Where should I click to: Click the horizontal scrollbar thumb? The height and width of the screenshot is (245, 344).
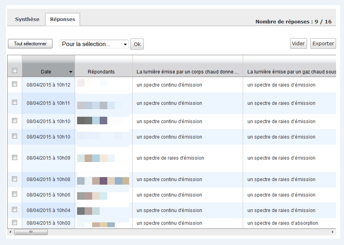pyautogui.click(x=31, y=232)
